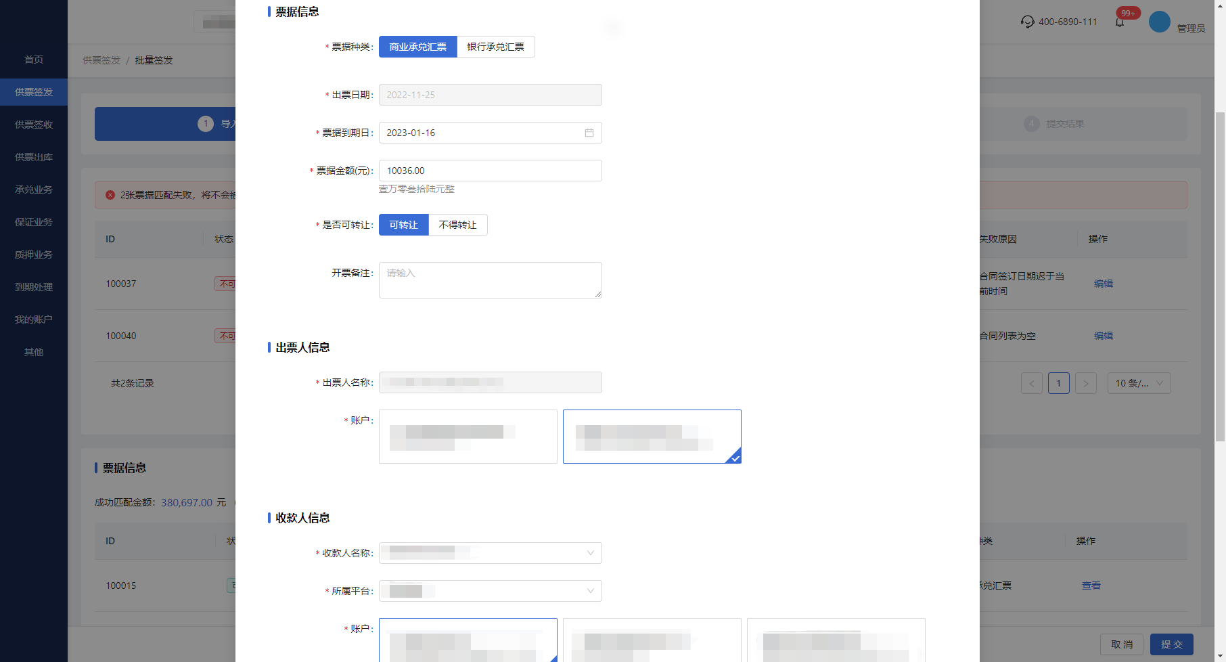Select 商业承兑汇票 bill type

pos(417,47)
